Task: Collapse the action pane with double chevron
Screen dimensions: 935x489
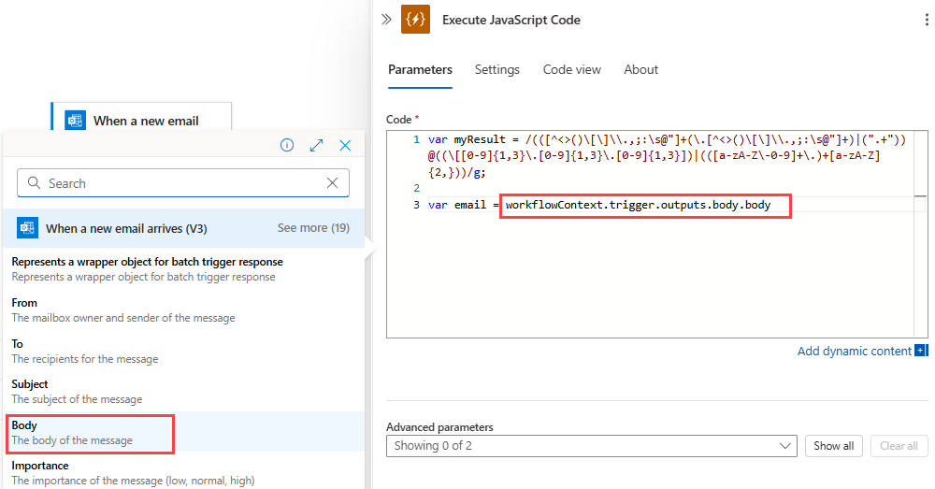Action: (x=385, y=20)
